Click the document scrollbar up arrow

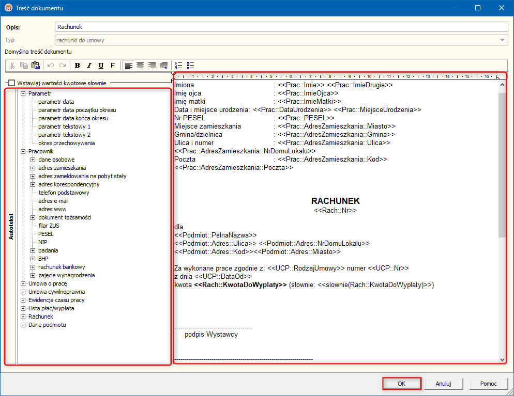502,85
